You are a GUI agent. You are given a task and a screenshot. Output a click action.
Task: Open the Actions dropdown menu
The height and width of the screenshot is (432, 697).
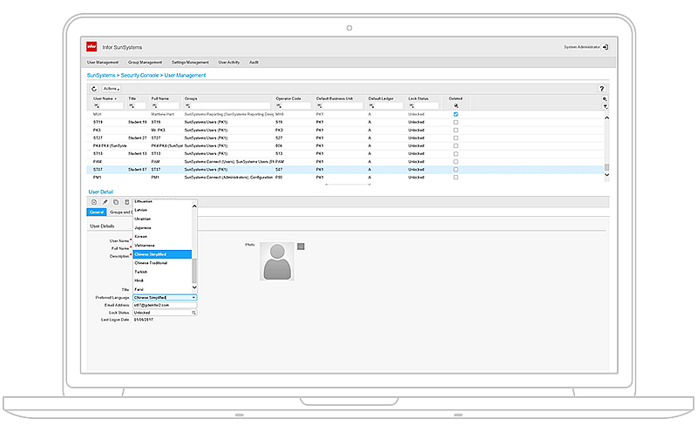pos(111,89)
